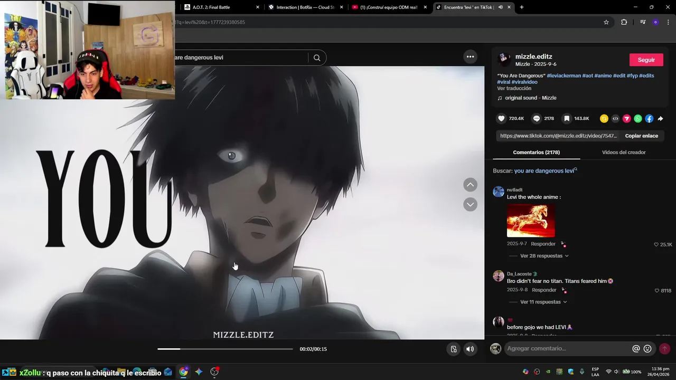Like nutladt's comment with 25.1K likes
Screen dimensions: 676x380
tap(656, 244)
